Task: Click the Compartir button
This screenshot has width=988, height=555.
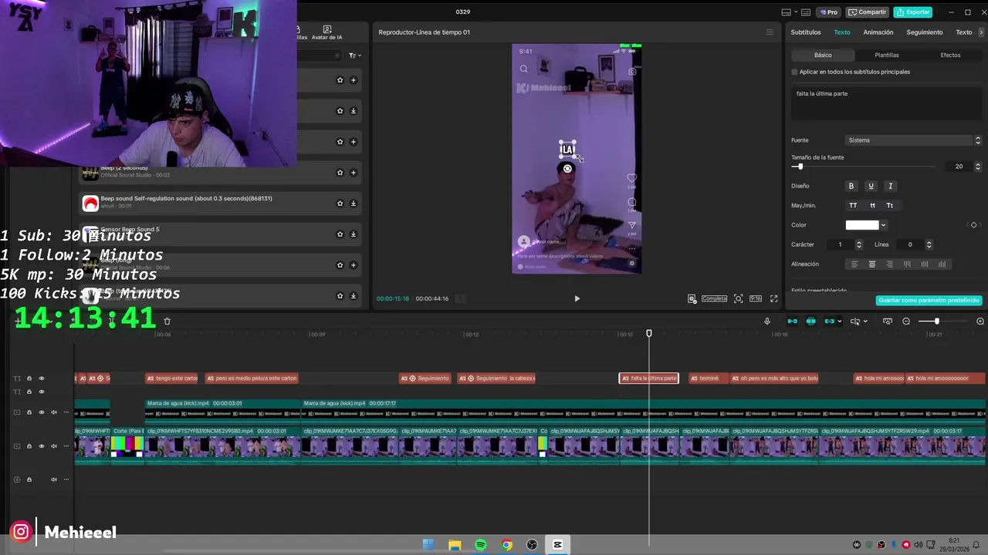Action: coord(868,12)
